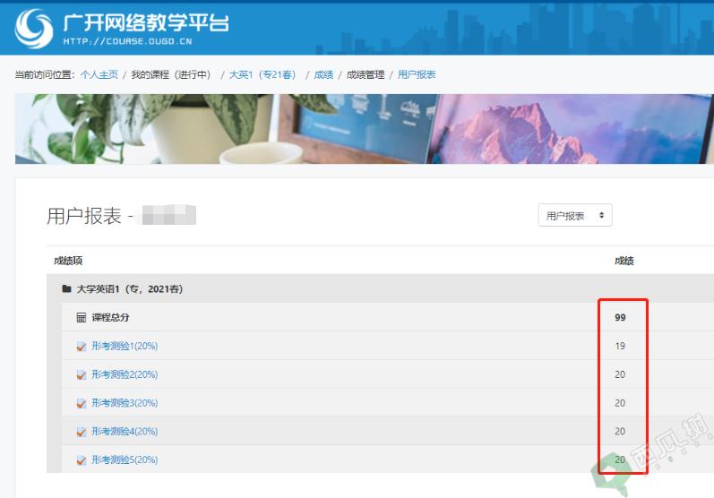Open the 形考测验3(20%) link
Viewport: 714px width, 498px height.
[125, 403]
